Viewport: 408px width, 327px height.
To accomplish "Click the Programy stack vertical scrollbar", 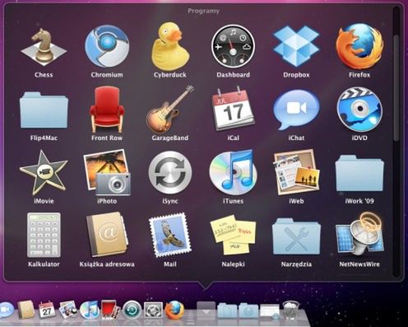I will click(x=396, y=88).
